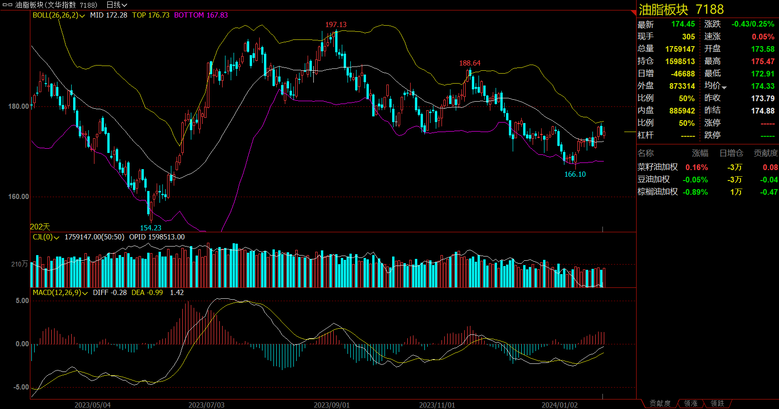Screen dimensions: 779x409
Task: Select the 豆油加权 row
Action: tap(653, 180)
